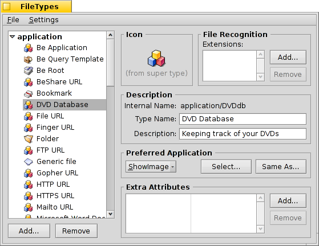Click the Finger URL icon
This screenshot has width=319, height=246.
(29, 128)
